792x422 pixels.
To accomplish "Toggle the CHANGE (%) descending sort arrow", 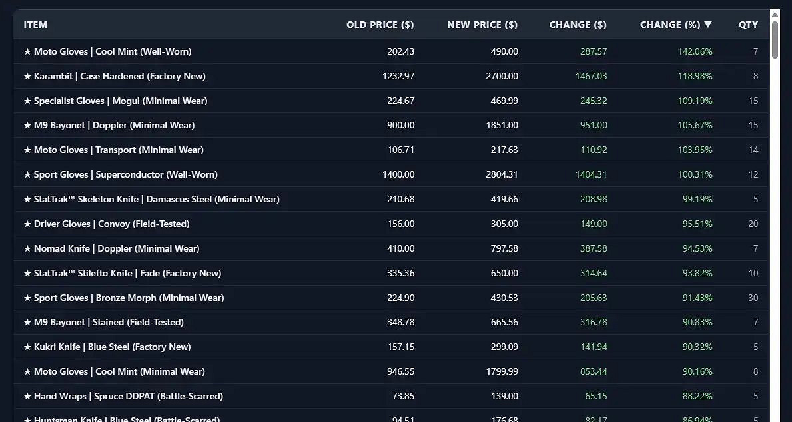I will pos(707,25).
